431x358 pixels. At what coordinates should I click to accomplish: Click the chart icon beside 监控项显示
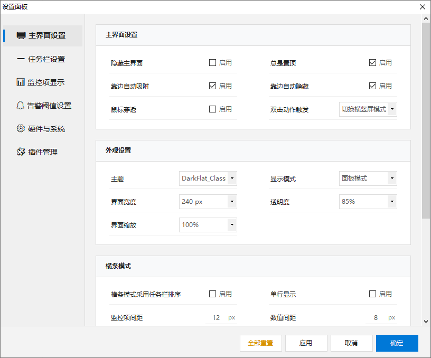coord(21,82)
